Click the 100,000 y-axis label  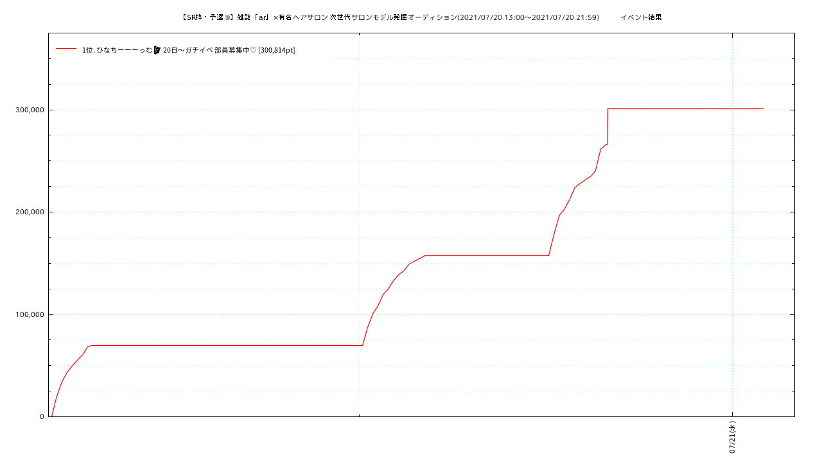(x=30, y=314)
